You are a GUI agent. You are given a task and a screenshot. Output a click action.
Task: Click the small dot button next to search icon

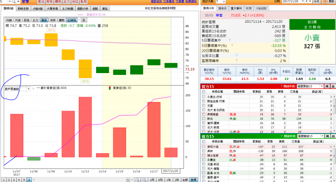tap(18, 1)
